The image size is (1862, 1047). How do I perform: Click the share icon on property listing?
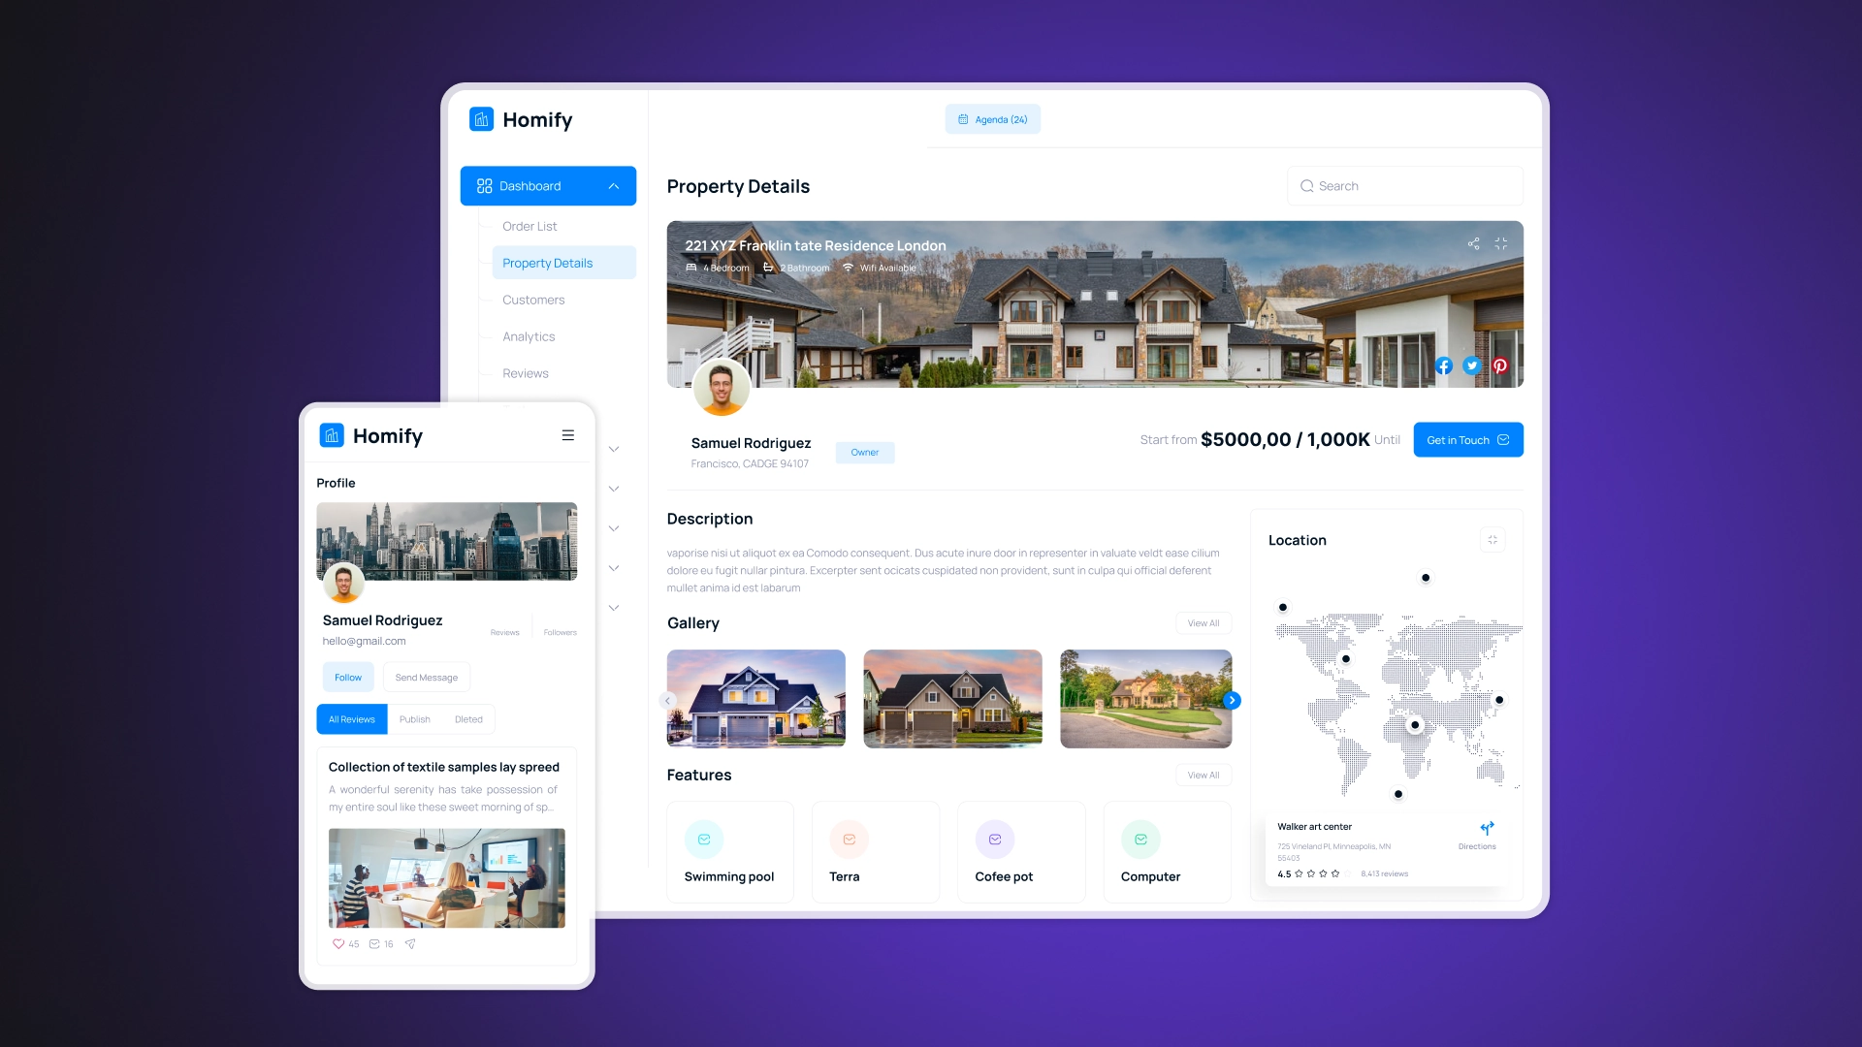1474,243
